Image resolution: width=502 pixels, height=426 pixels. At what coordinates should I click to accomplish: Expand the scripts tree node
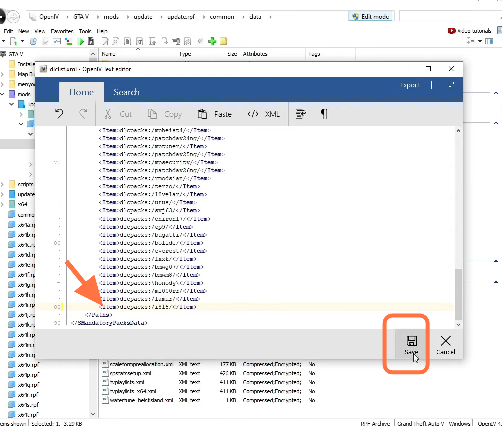click(2, 184)
